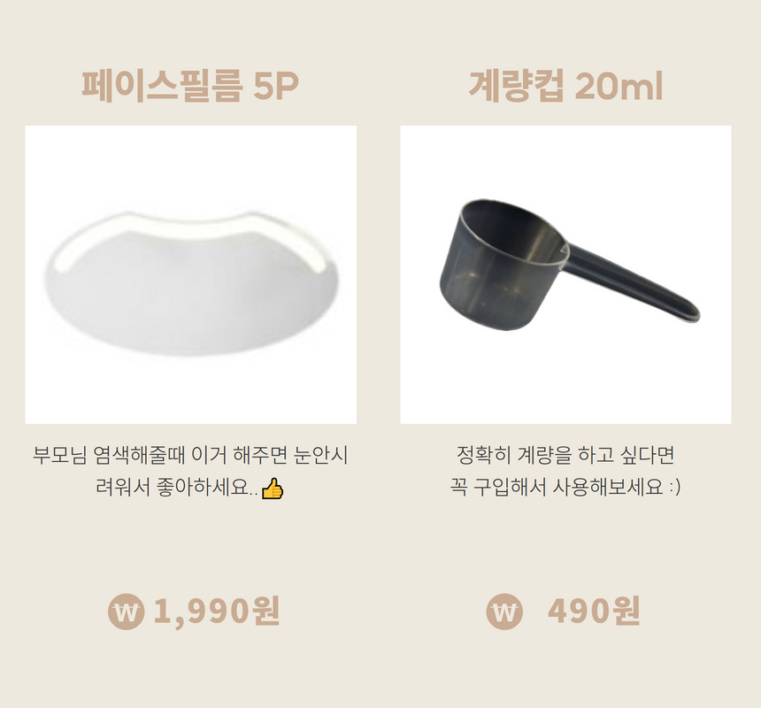This screenshot has width=761, height=708.
Task: Click the 20ml volume in the title
Action: click(619, 87)
